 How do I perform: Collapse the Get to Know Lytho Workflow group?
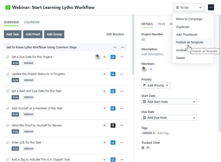pyautogui.click(x=123, y=47)
